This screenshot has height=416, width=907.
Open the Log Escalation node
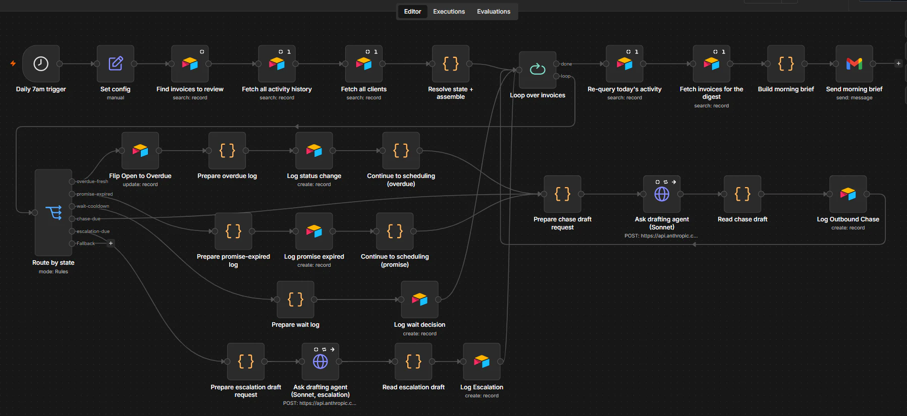(x=482, y=362)
